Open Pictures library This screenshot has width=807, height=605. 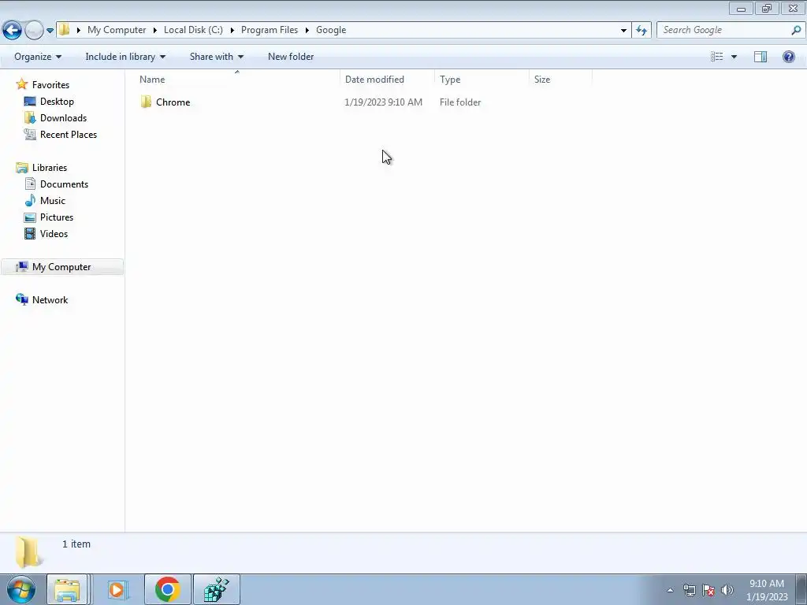(x=57, y=217)
